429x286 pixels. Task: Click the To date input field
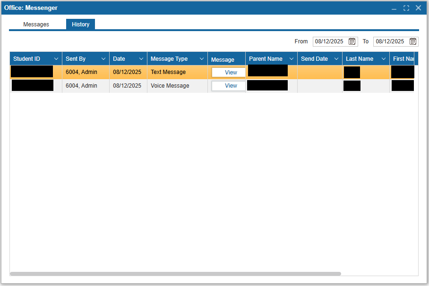[390, 41]
